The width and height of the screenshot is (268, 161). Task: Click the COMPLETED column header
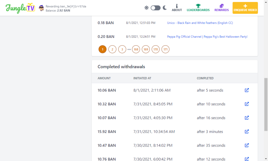(x=205, y=78)
